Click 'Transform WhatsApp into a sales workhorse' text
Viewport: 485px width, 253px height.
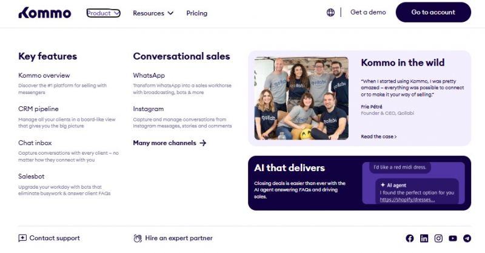click(182, 89)
